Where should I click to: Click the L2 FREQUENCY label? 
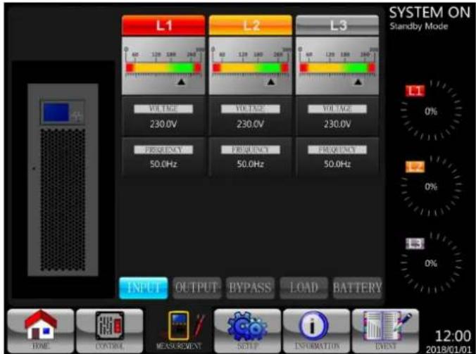click(251, 149)
